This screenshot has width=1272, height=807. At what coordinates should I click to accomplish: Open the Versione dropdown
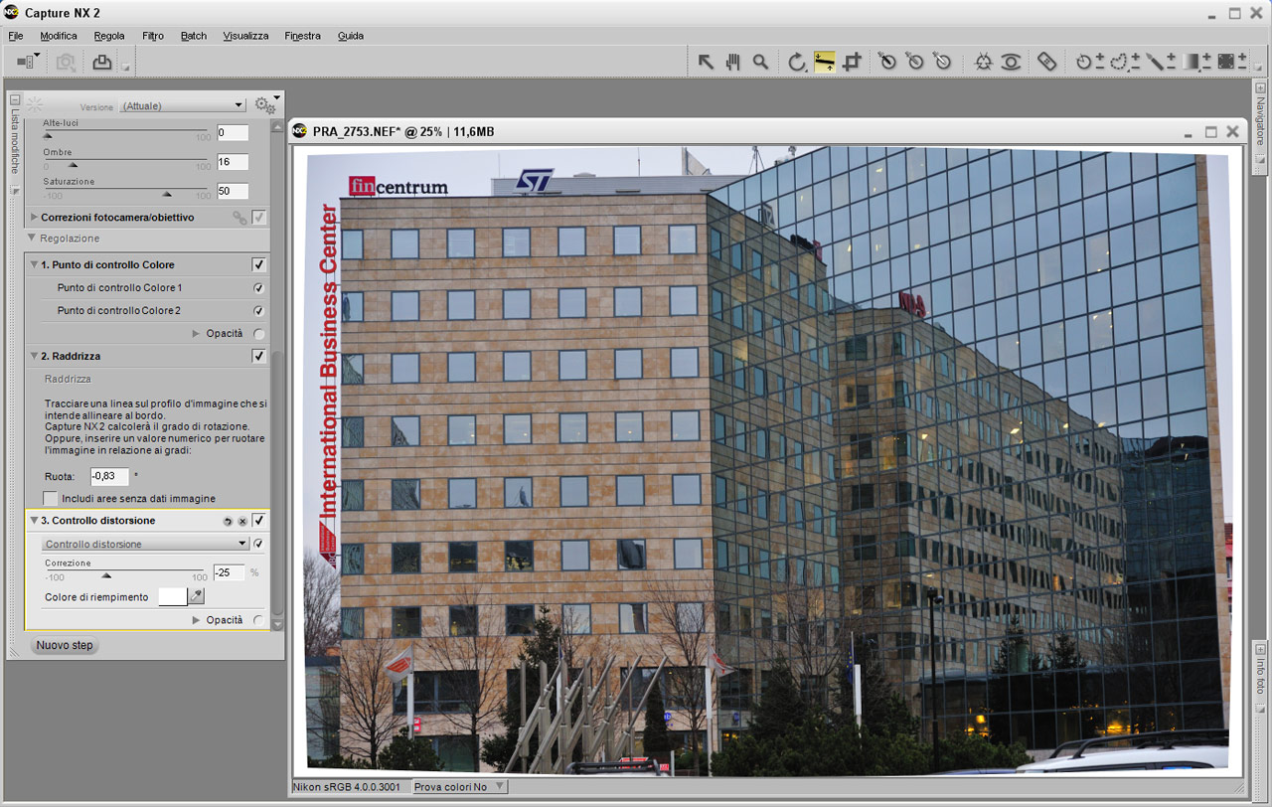point(182,105)
